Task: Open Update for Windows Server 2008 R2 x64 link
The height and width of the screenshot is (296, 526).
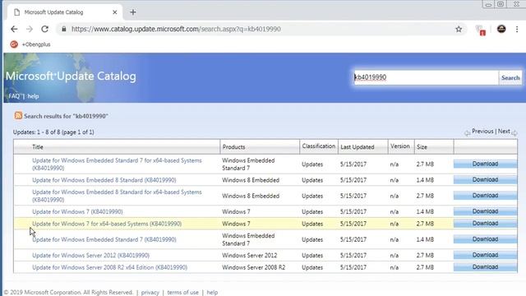Action: coord(109,267)
